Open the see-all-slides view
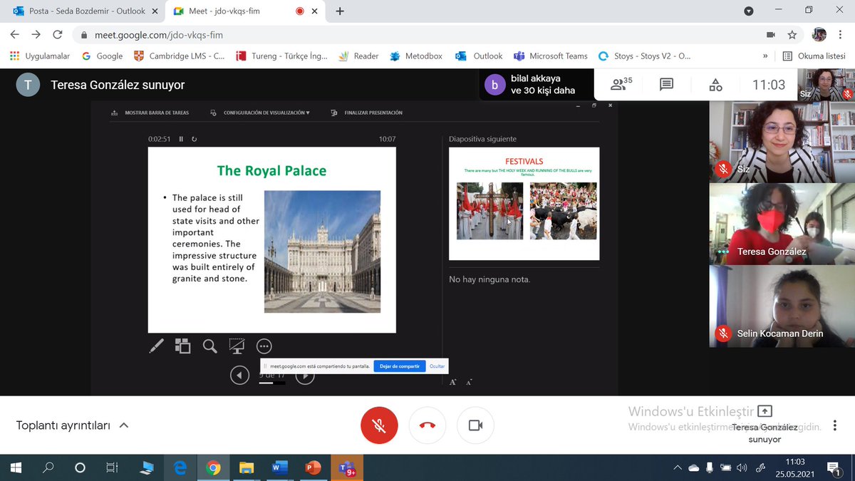 (182, 346)
